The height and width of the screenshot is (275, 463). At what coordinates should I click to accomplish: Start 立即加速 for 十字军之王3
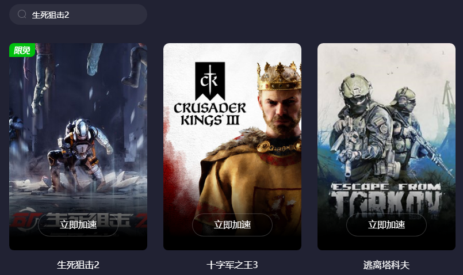click(232, 225)
